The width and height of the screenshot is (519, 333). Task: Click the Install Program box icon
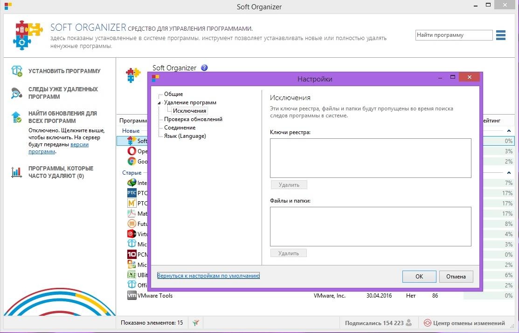16,71
